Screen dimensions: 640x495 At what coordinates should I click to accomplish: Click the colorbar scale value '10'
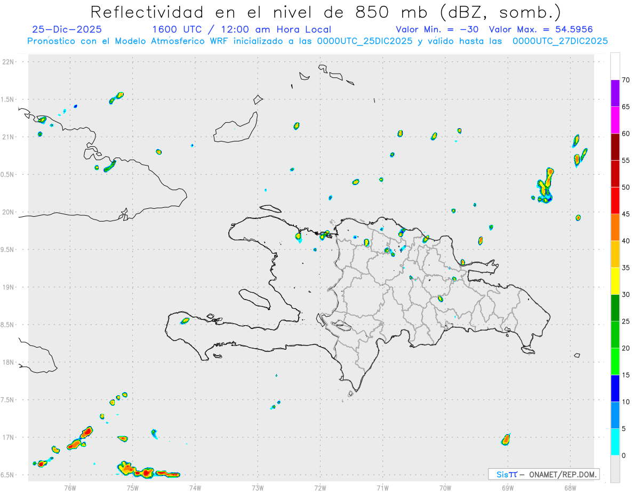click(x=626, y=402)
